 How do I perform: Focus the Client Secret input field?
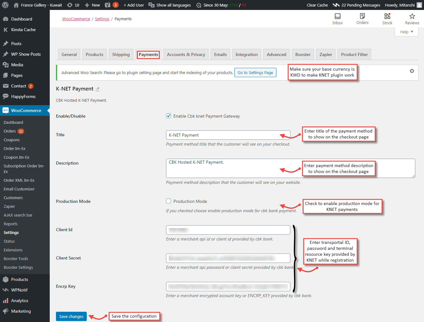(x=228, y=258)
